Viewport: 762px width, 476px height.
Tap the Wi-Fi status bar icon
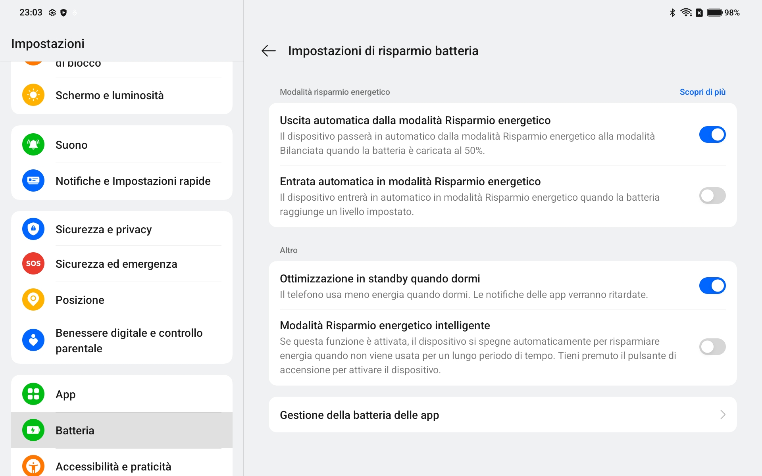click(686, 13)
